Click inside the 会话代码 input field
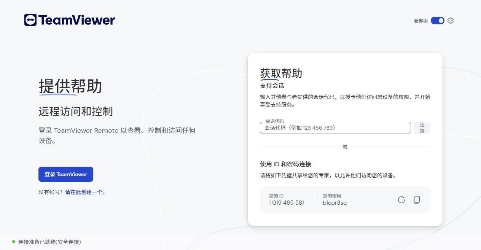Screen dimensions: 481x250 coord(335,128)
